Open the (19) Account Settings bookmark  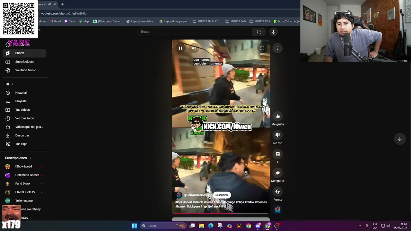click(108, 21)
